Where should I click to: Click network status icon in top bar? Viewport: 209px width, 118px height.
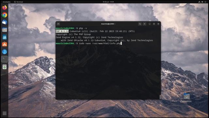coord(199,2)
